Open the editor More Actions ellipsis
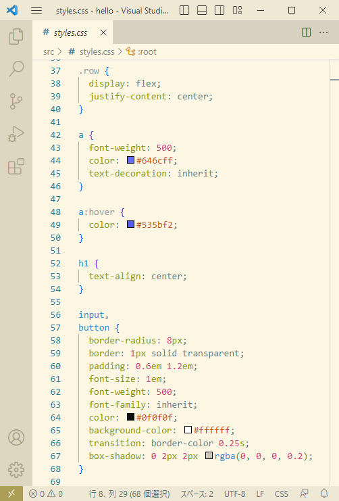This screenshot has width=339, height=501. (x=323, y=32)
